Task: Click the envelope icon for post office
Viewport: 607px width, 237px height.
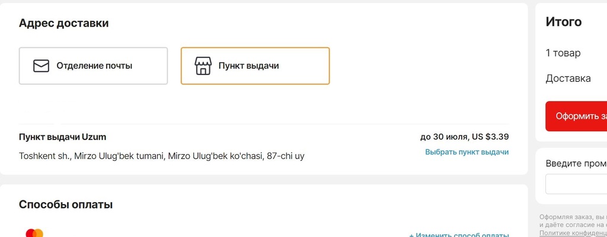Action: coord(41,66)
